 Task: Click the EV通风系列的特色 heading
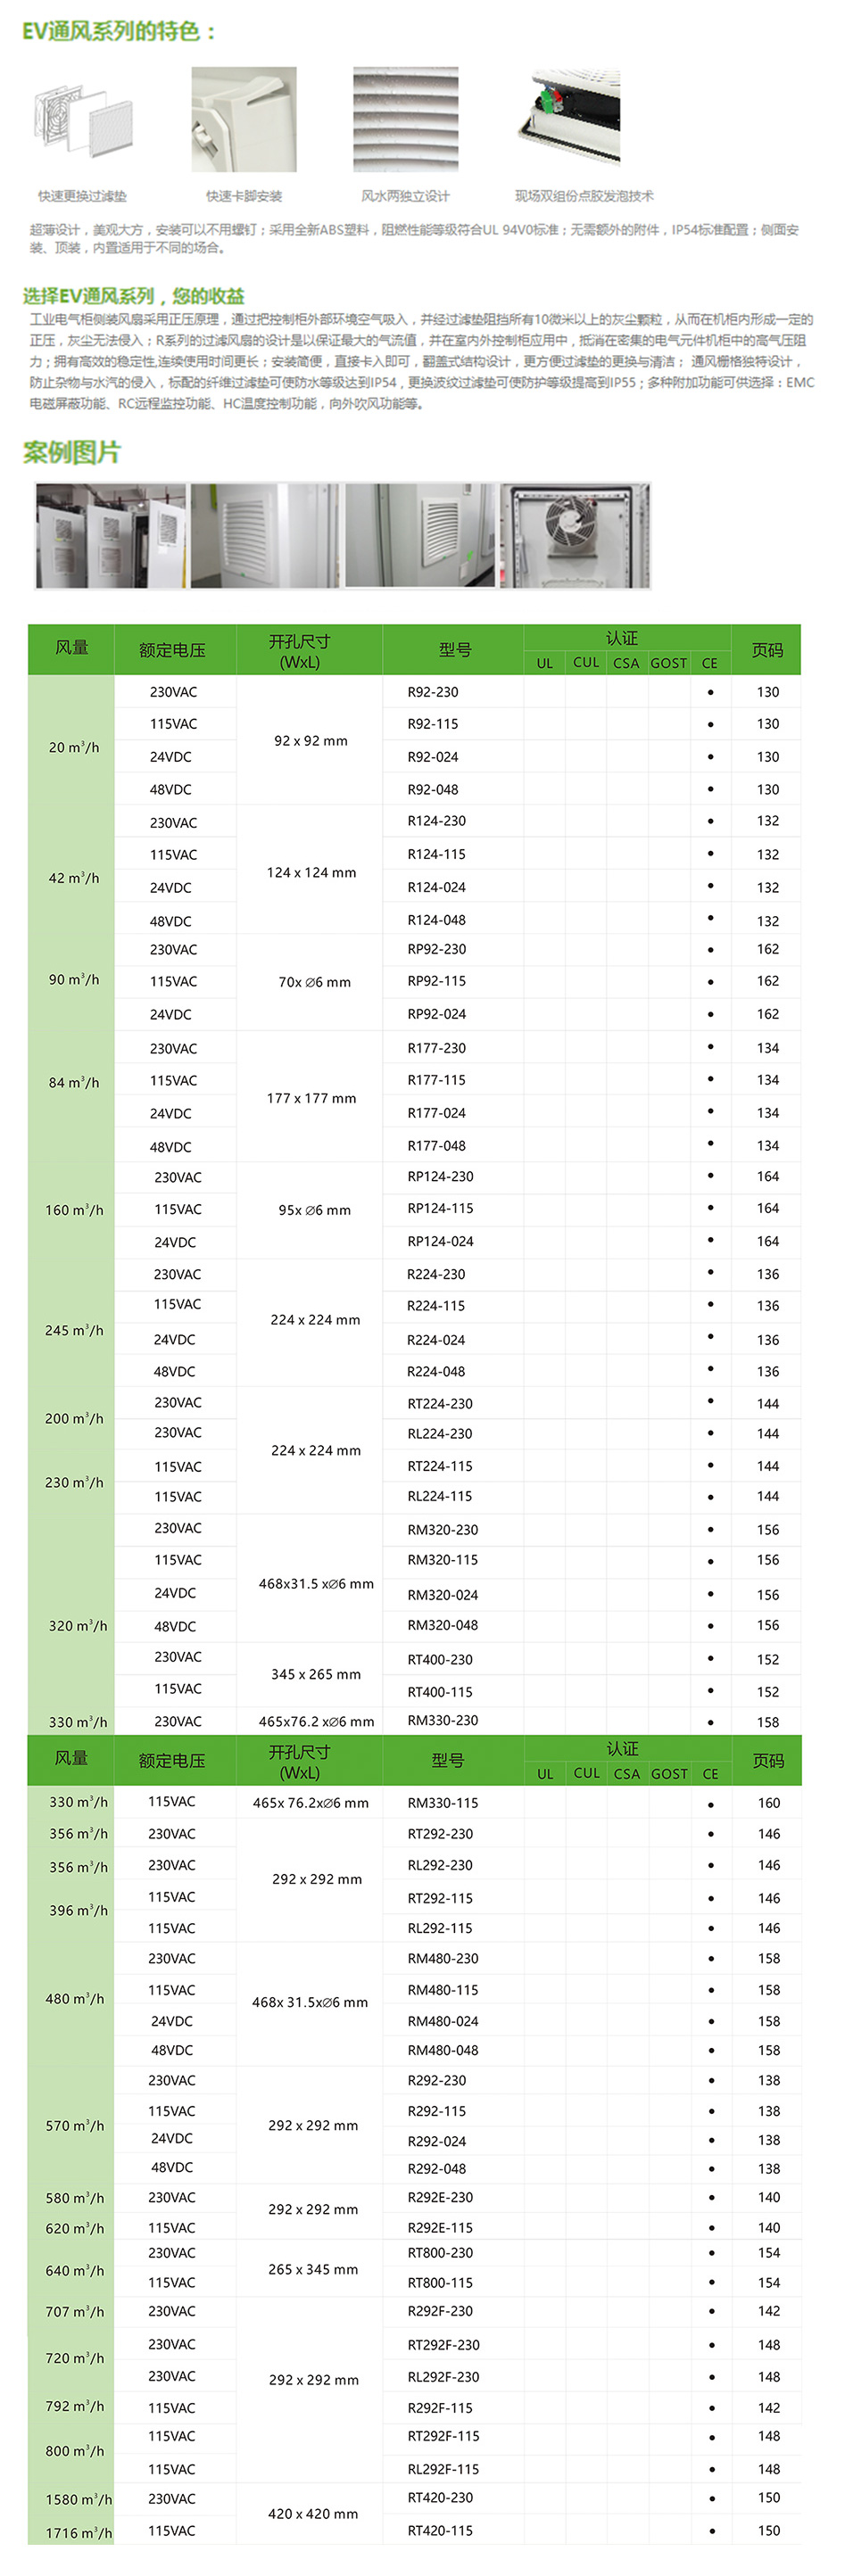pyautogui.click(x=119, y=32)
